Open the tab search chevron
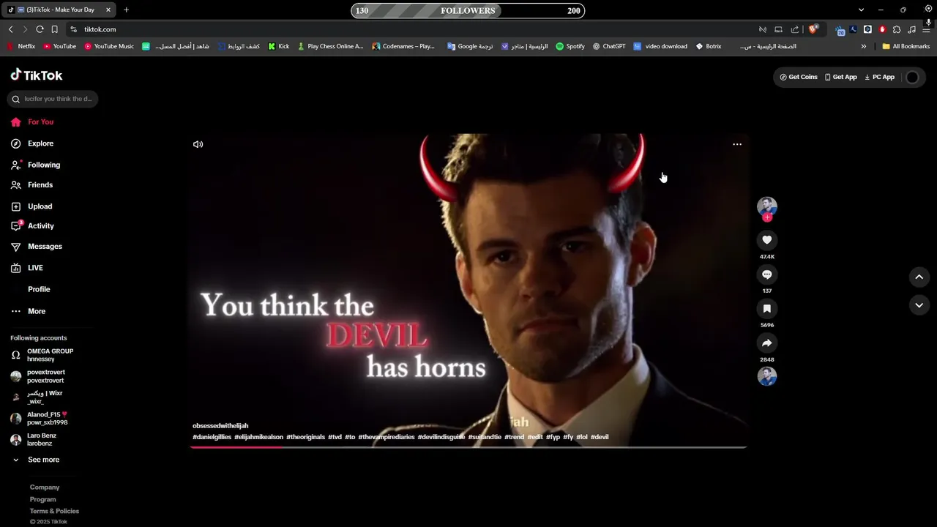The width and height of the screenshot is (937, 527). [x=861, y=10]
